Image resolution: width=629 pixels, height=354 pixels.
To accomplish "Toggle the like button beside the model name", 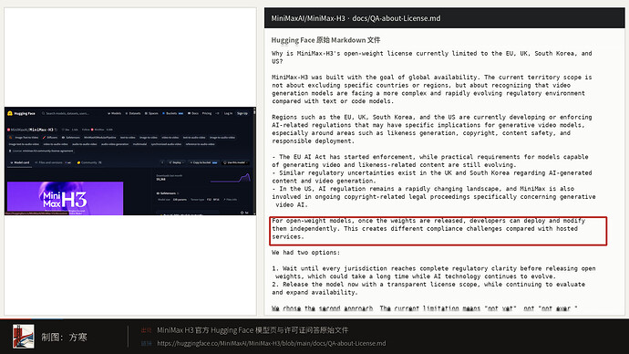I will coord(67,130).
